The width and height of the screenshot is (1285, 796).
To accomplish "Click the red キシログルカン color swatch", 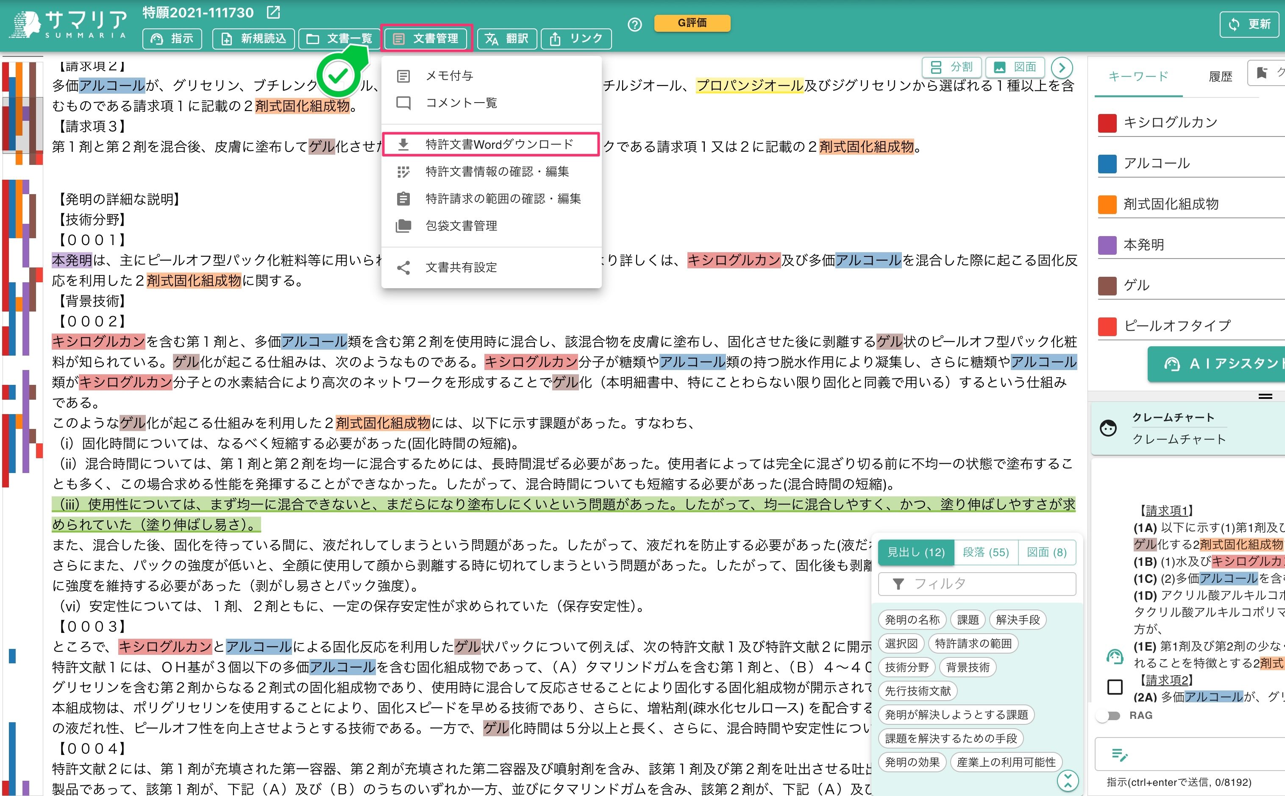I will (1107, 122).
